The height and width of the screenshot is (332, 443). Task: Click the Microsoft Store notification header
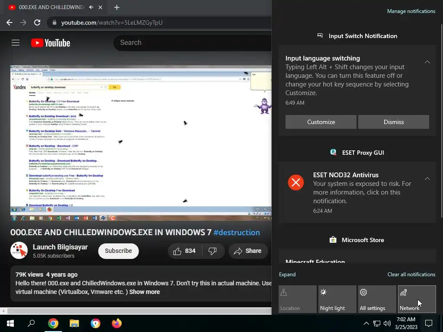pyautogui.click(x=363, y=240)
